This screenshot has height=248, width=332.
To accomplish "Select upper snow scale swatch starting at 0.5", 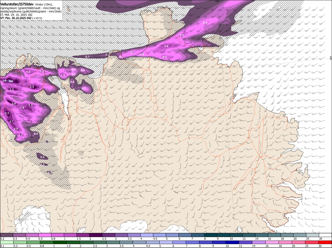I will tap(45, 235).
